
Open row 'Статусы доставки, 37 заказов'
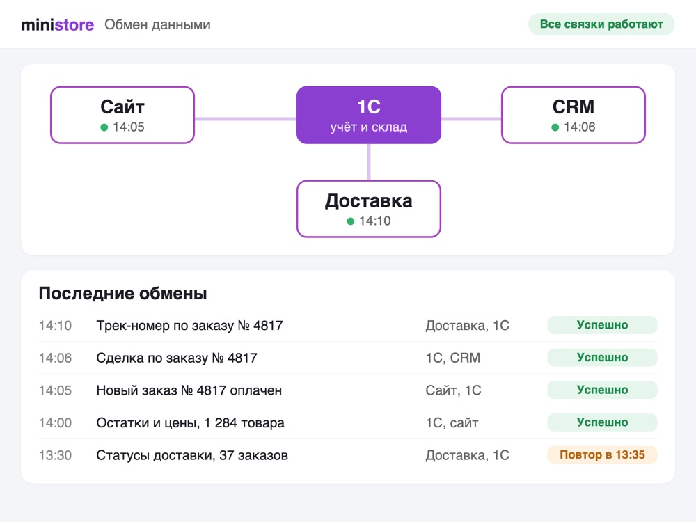(348, 455)
